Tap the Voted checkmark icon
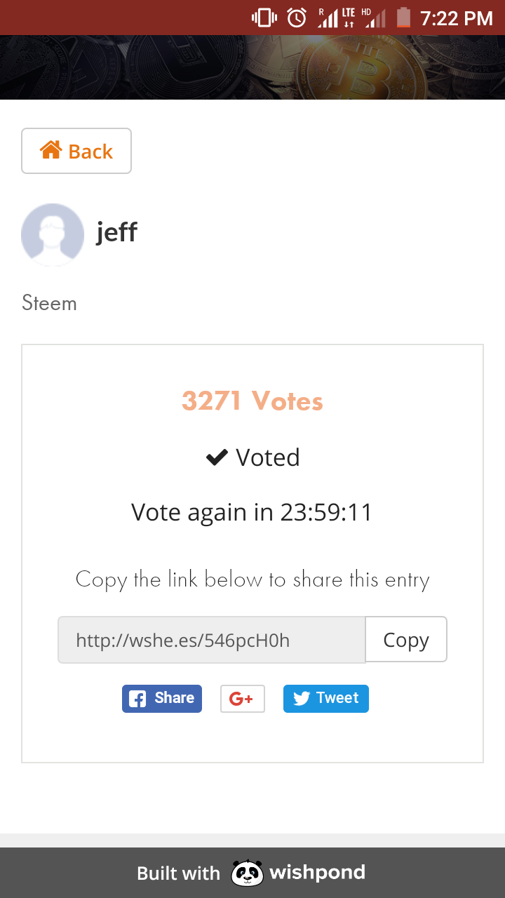The height and width of the screenshot is (898, 505). [x=217, y=457]
